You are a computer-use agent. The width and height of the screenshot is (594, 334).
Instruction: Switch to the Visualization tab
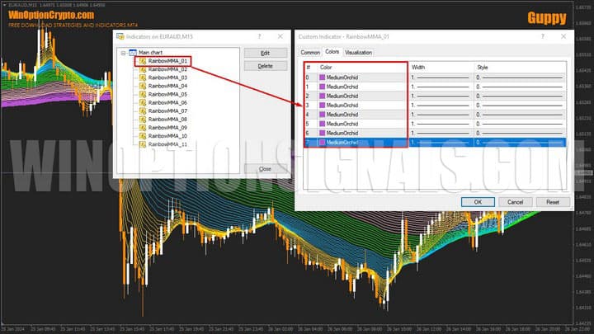point(358,53)
